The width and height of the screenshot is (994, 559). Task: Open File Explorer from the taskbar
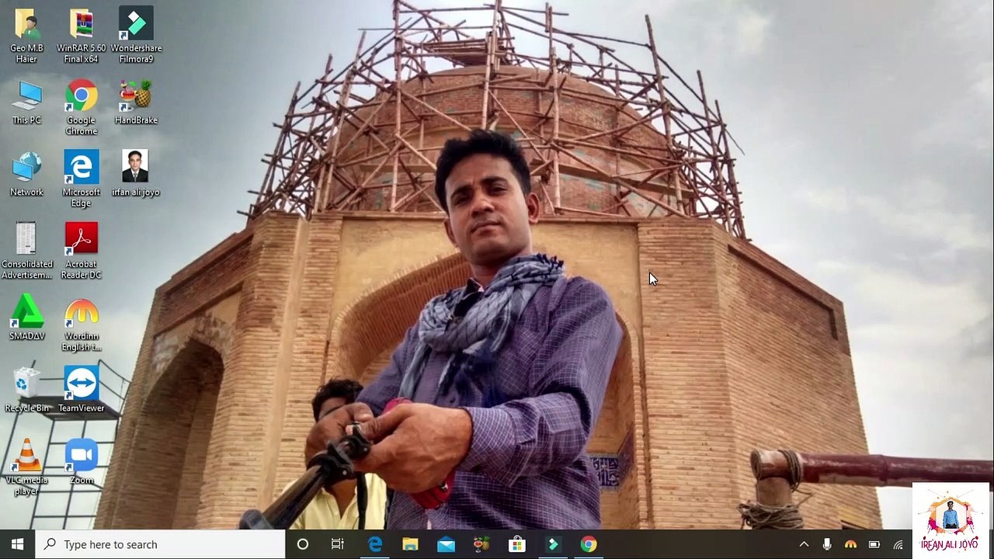pyautogui.click(x=410, y=544)
